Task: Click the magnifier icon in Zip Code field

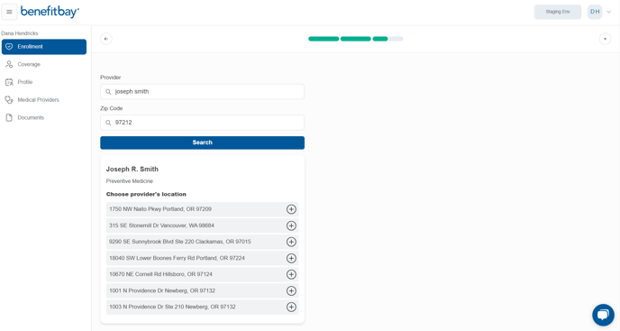Action: (x=108, y=123)
